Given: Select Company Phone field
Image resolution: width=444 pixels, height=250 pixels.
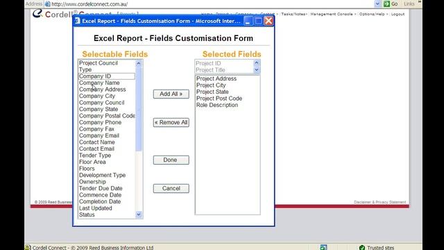Looking at the screenshot, I should click(x=107, y=122).
